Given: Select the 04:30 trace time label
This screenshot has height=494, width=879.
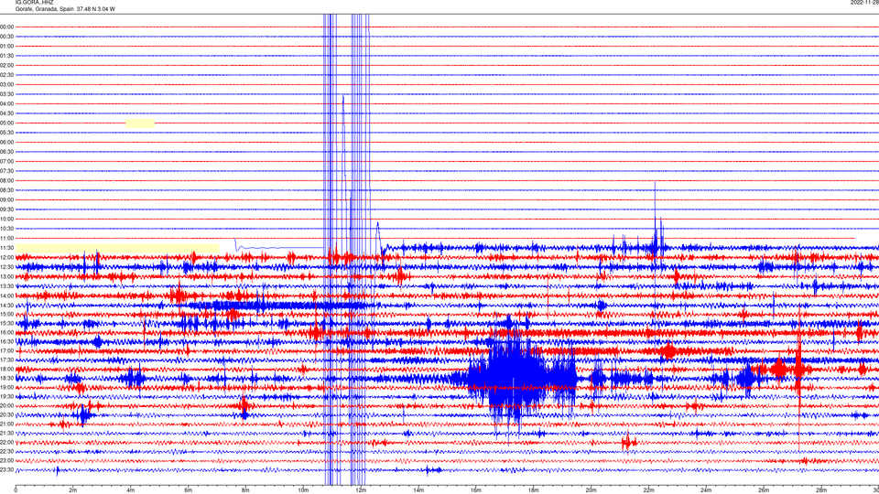Looking at the screenshot, I should (6, 113).
